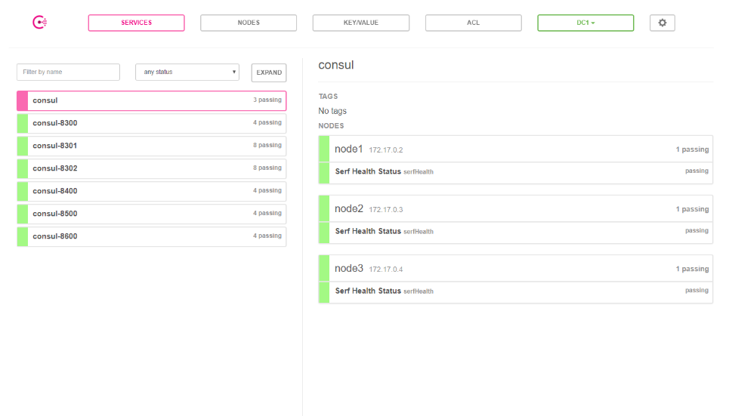Open the any status dropdown
This screenshot has width=732, height=416.
click(x=187, y=72)
